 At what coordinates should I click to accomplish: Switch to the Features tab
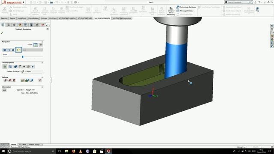click(x=4, y=18)
